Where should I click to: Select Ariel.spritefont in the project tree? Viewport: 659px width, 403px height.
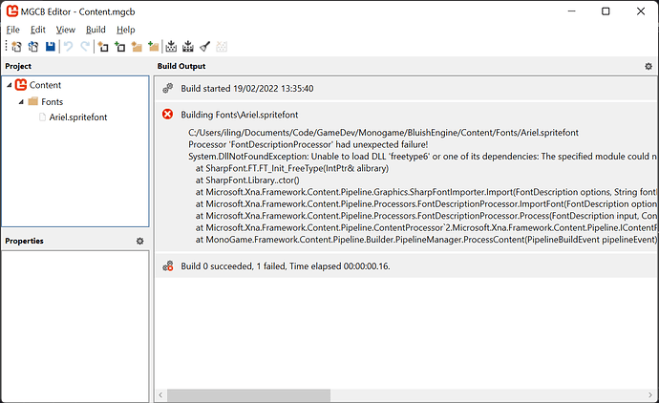tap(78, 117)
